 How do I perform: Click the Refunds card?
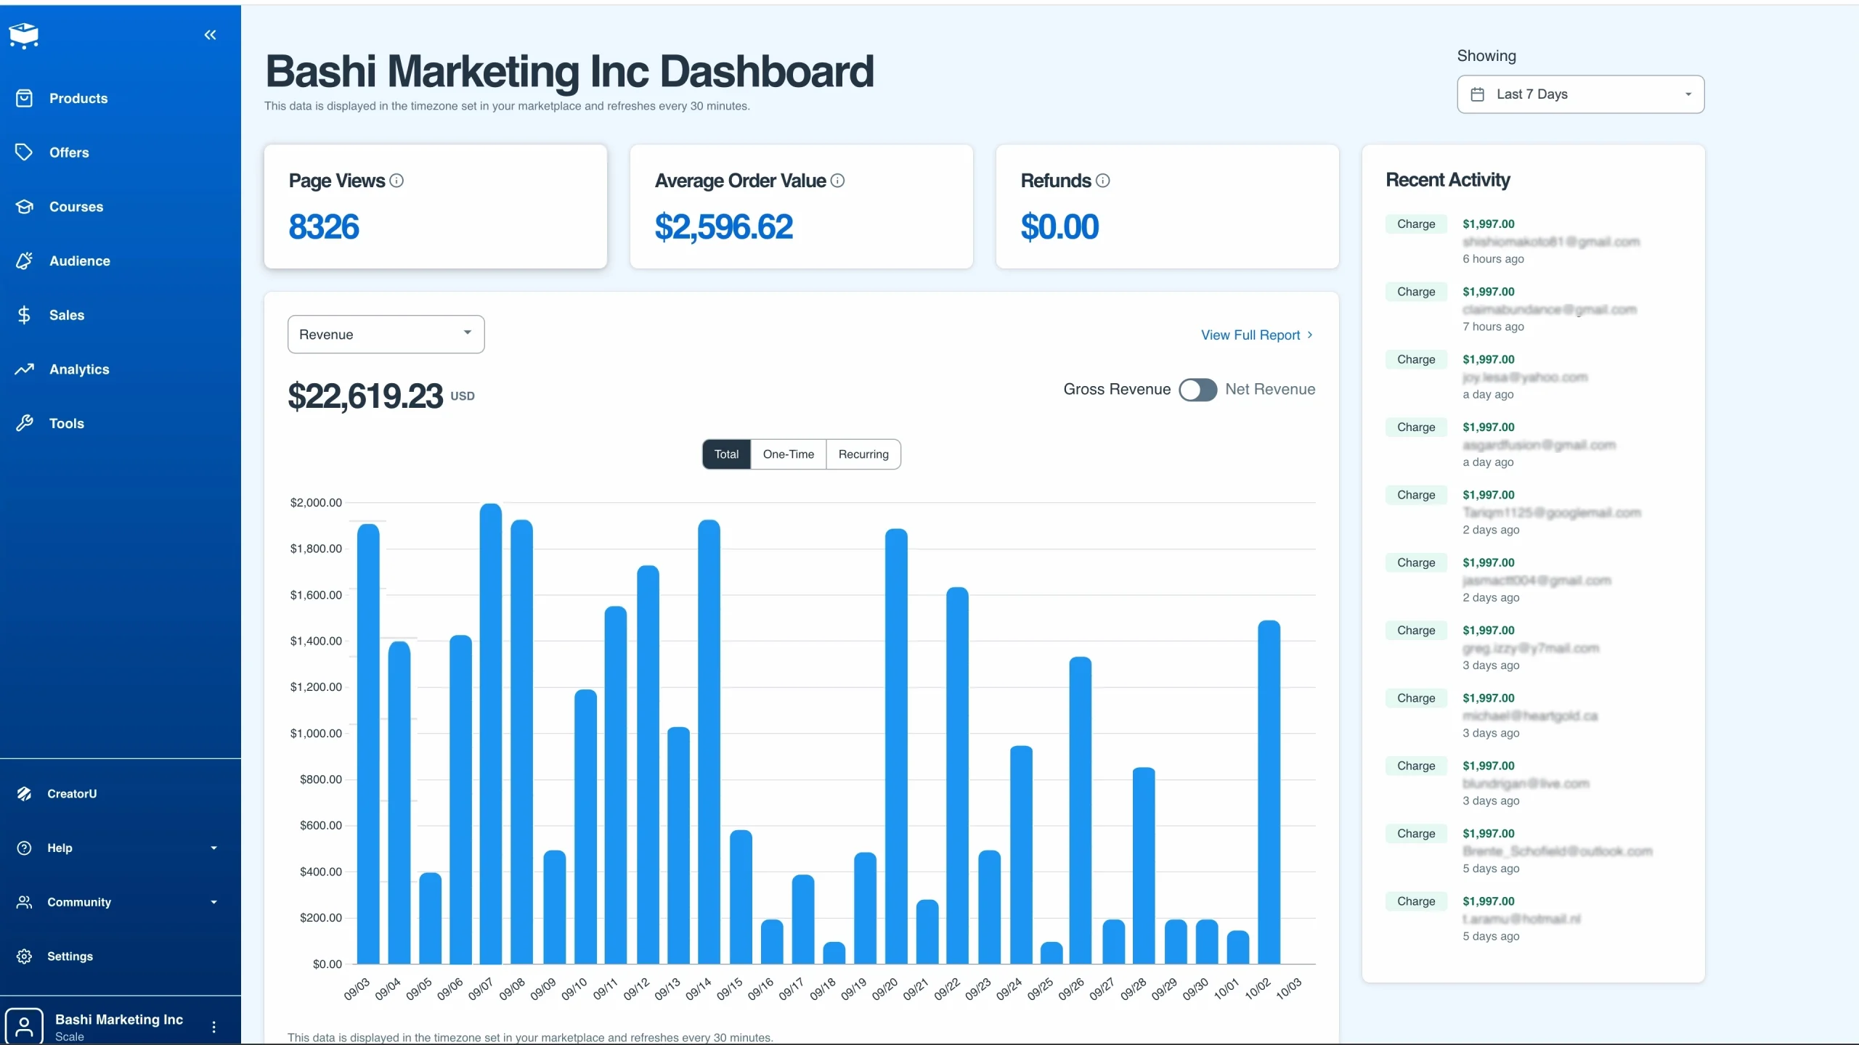click(x=1168, y=207)
